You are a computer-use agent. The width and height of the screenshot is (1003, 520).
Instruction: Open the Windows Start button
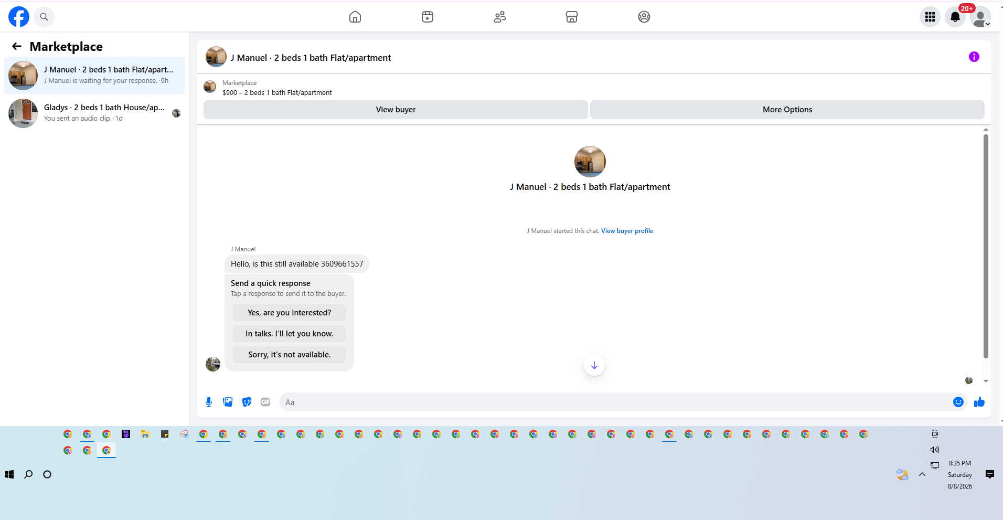point(9,474)
